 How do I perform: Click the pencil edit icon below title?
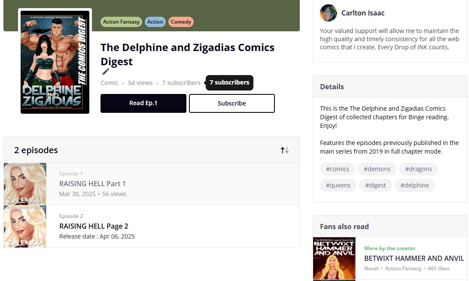tap(106, 72)
